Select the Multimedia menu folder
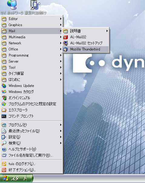 click(32, 37)
